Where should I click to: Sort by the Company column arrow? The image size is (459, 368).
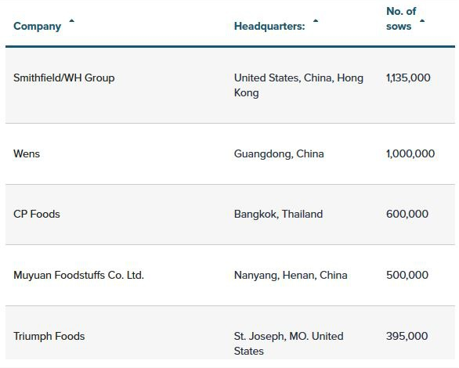tap(71, 21)
